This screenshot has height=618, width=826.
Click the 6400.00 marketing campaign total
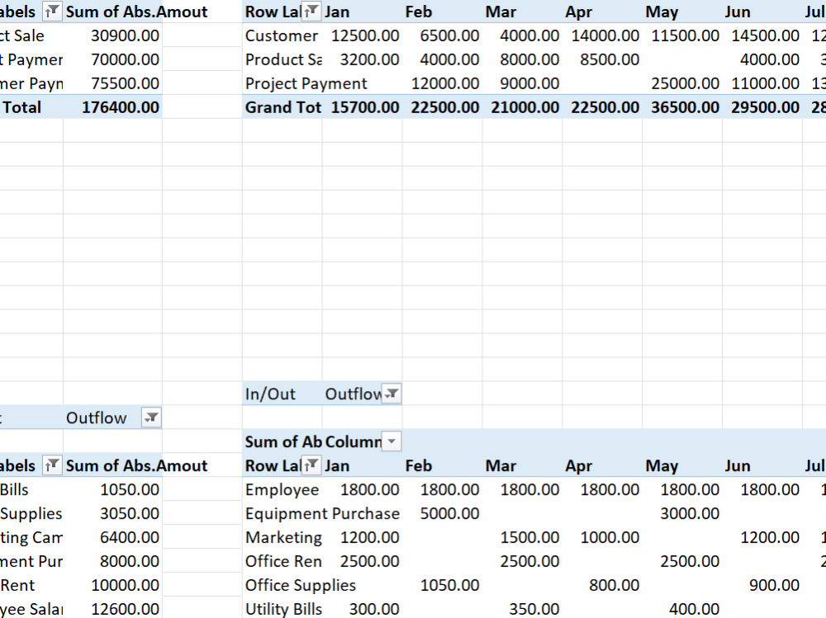click(x=112, y=537)
